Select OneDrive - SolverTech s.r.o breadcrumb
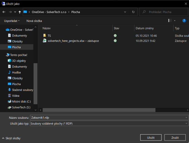 [x=49, y=12]
